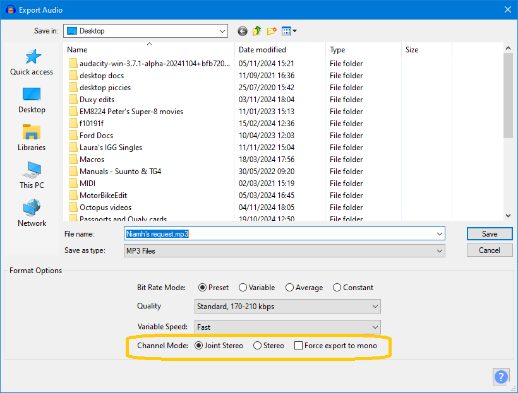Open the View menu icon
Viewport: 518px width, 393px height.
[x=289, y=31]
